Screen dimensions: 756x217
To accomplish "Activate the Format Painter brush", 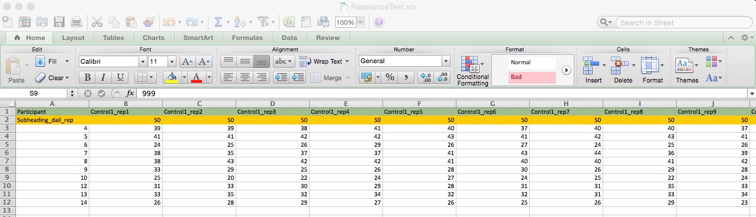I will [149, 22].
